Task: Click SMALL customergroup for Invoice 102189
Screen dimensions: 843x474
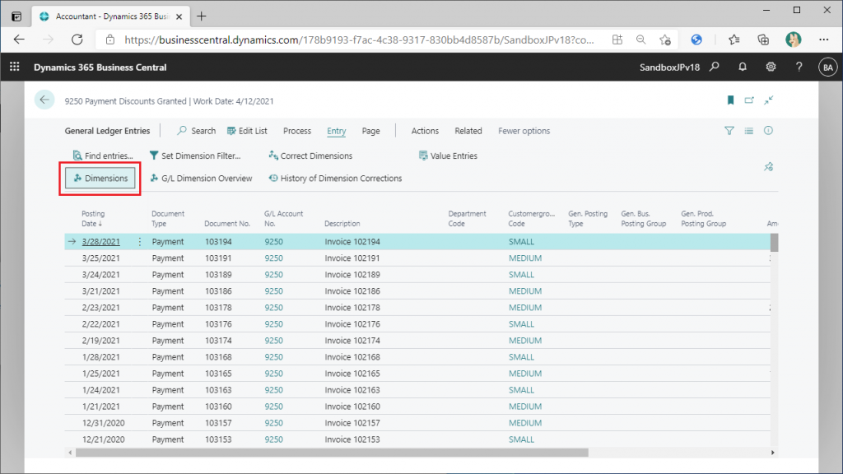Action: tap(521, 275)
